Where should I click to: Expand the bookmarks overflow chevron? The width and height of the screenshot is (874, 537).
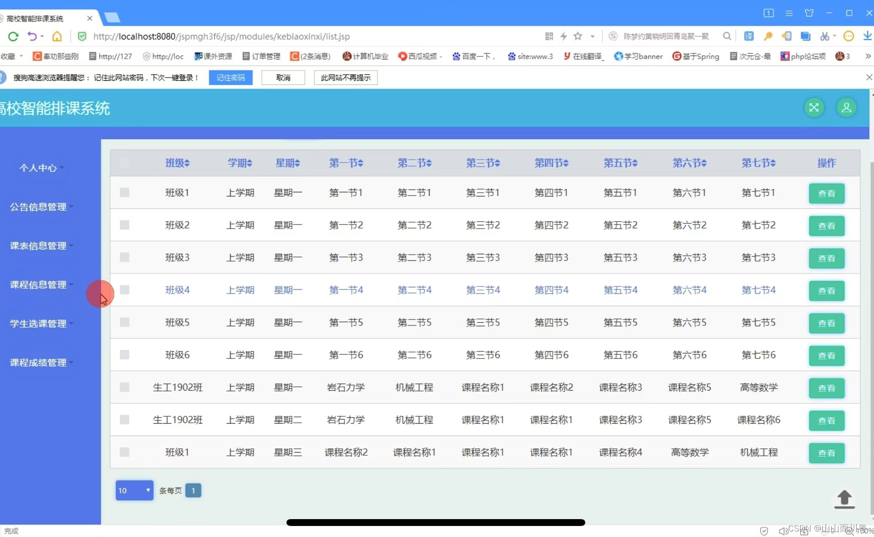pos(868,56)
